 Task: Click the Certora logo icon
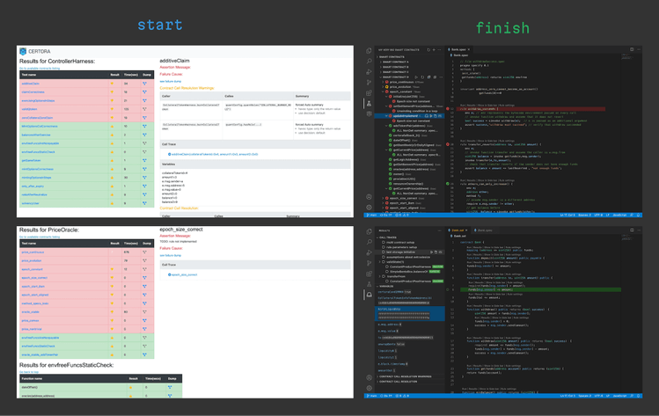coord(23,51)
